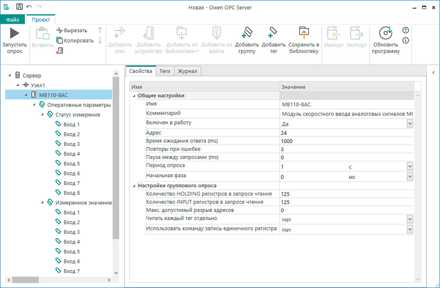
Task: Open the Включен в работу dropdown
Action: click(409, 124)
